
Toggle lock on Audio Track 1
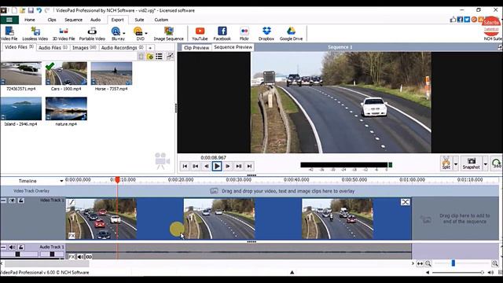tap(21, 247)
